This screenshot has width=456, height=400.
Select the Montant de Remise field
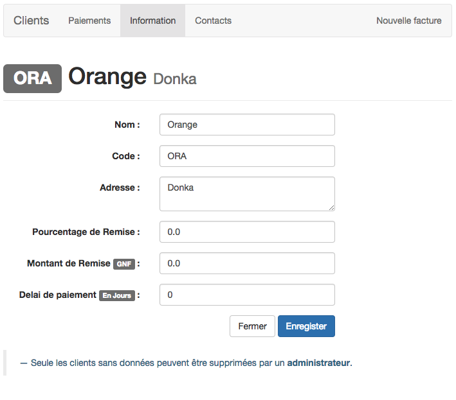coord(247,263)
